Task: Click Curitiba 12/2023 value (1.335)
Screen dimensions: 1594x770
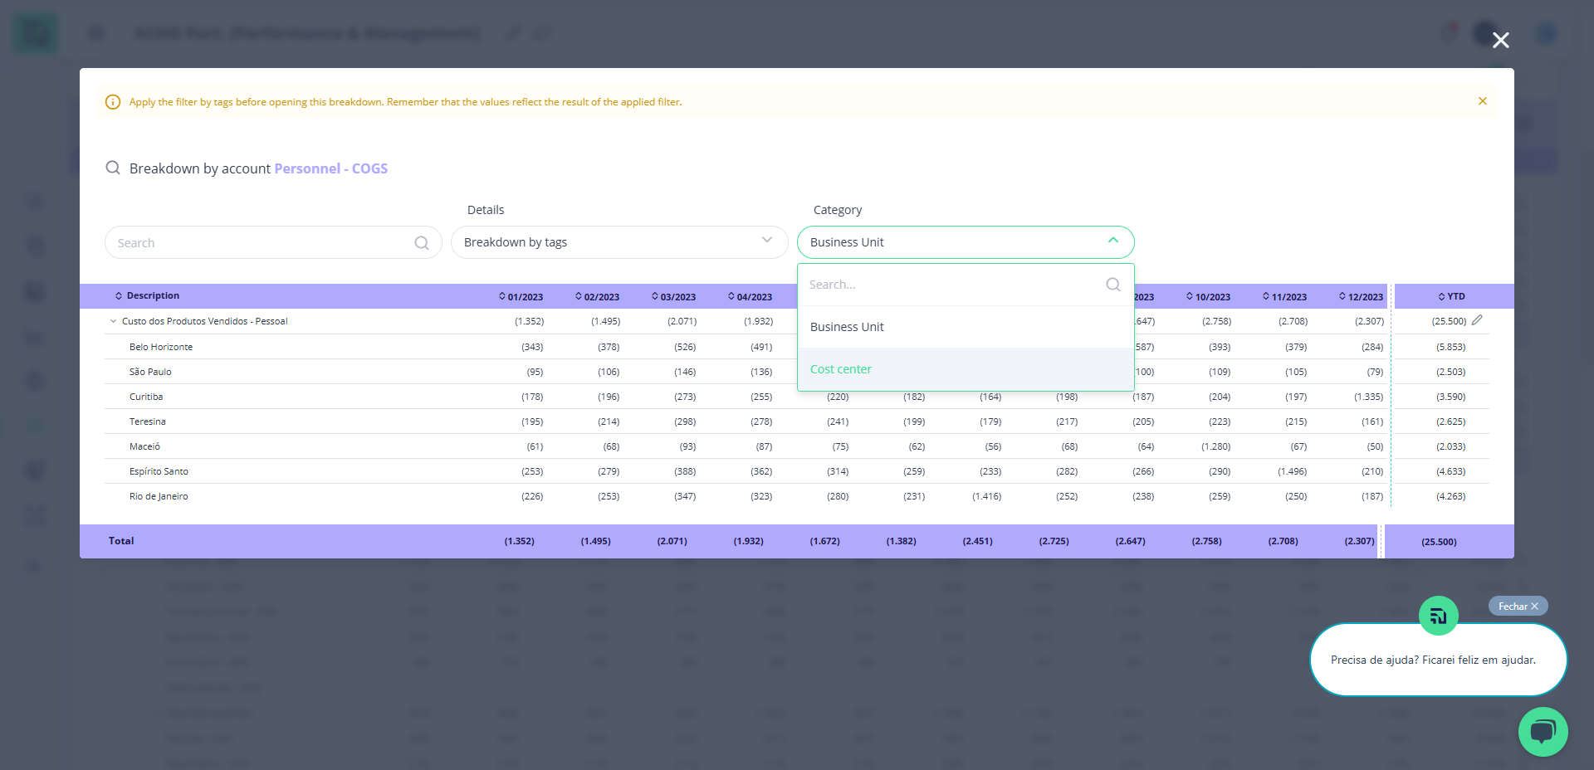Action: [1368, 397]
